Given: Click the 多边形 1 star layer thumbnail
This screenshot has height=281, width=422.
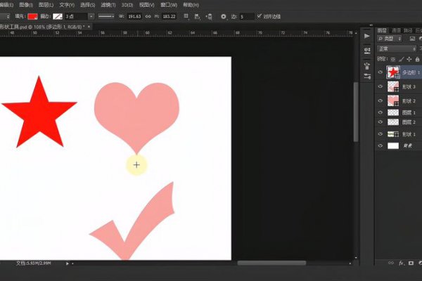Looking at the screenshot, I should pos(393,72).
